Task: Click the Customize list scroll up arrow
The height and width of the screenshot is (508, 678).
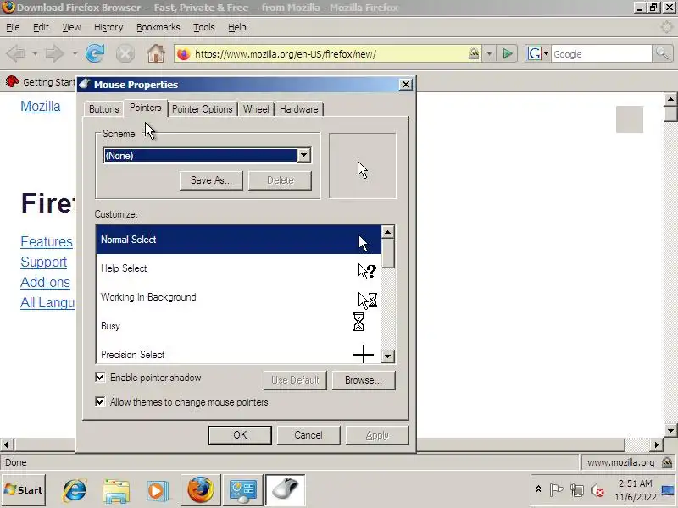Action: [x=387, y=232]
